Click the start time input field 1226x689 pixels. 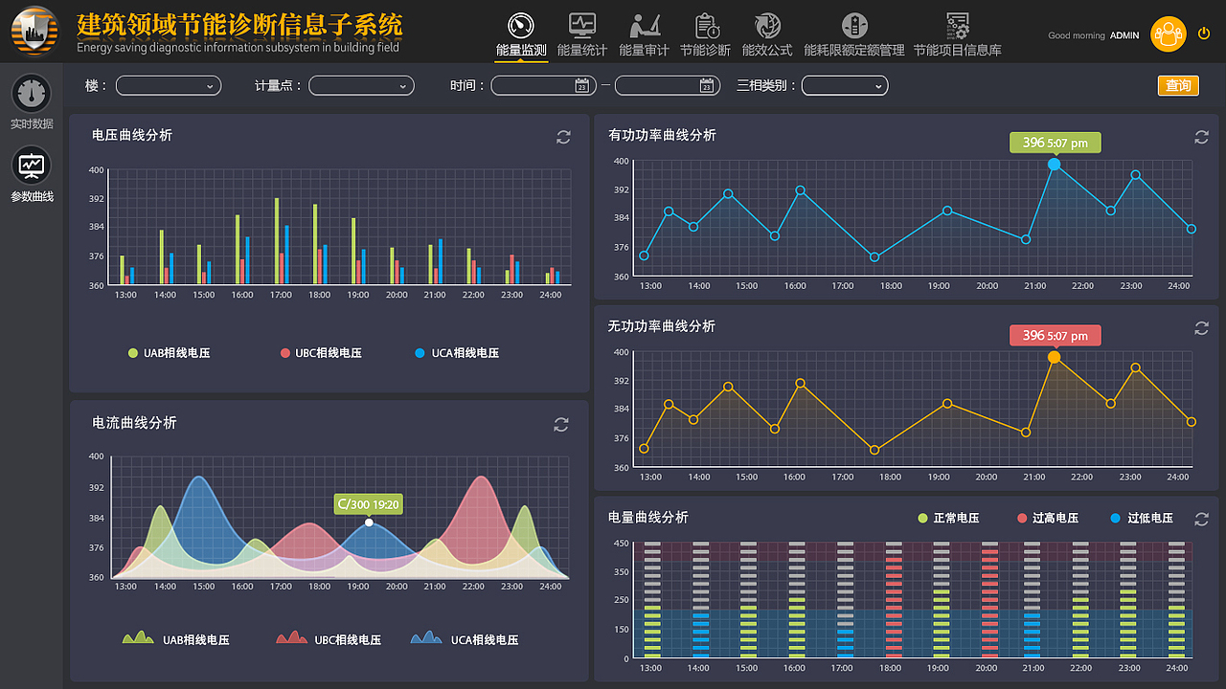click(x=543, y=86)
